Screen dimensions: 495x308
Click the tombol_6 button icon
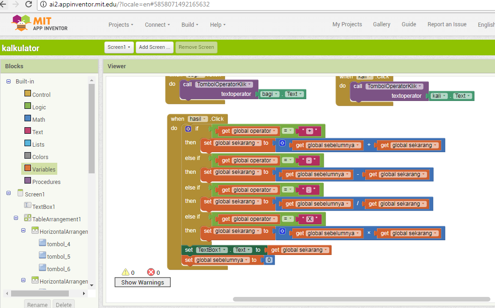42,267
